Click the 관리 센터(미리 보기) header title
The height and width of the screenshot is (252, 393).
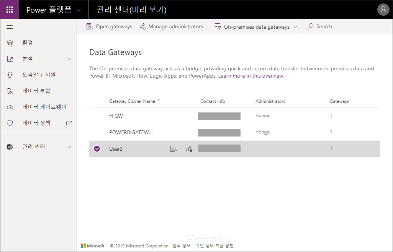(x=132, y=10)
